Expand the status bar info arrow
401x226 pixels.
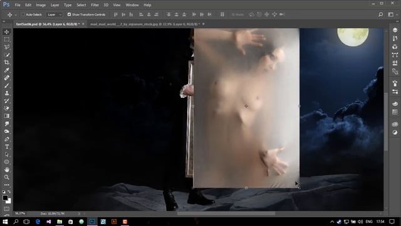pos(79,213)
